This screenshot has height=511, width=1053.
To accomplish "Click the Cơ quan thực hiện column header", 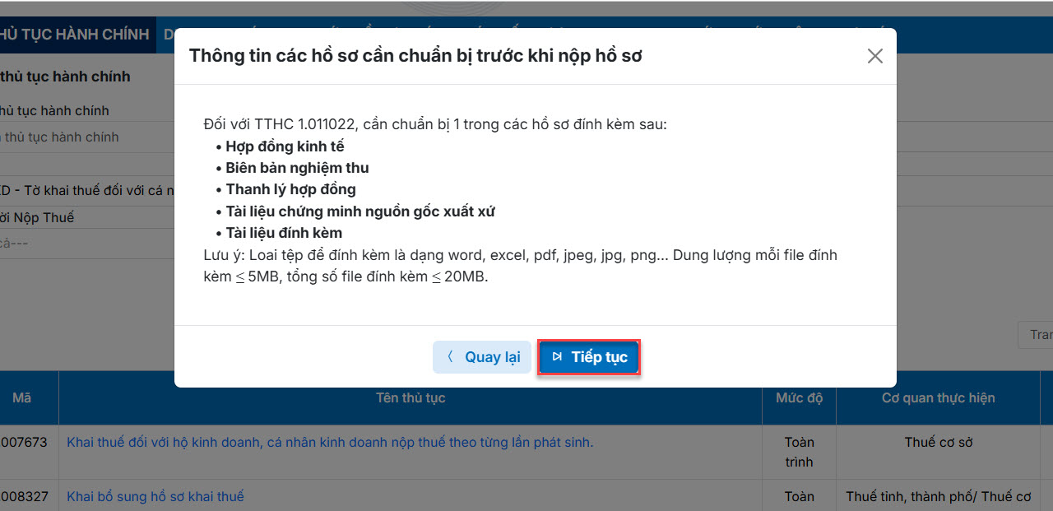I will (x=938, y=398).
